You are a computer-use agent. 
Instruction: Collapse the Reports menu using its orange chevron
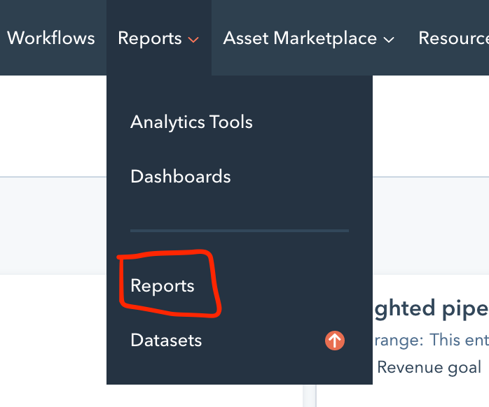click(x=193, y=40)
